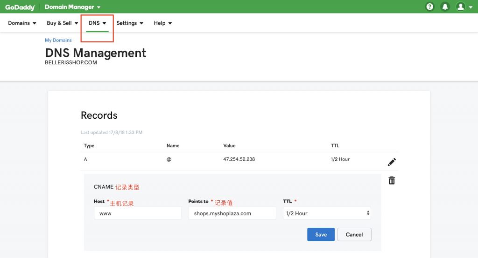Select the IP value 47.254.52.238

click(239, 159)
